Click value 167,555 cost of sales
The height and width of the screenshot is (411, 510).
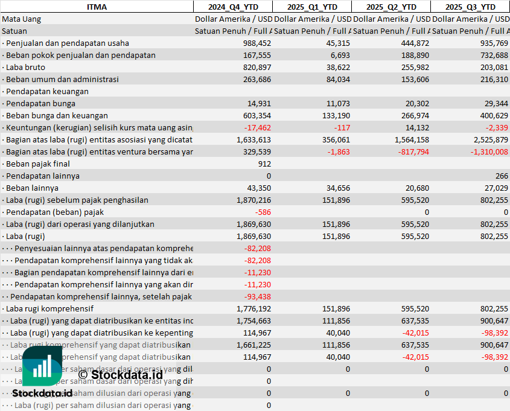tap(257, 56)
